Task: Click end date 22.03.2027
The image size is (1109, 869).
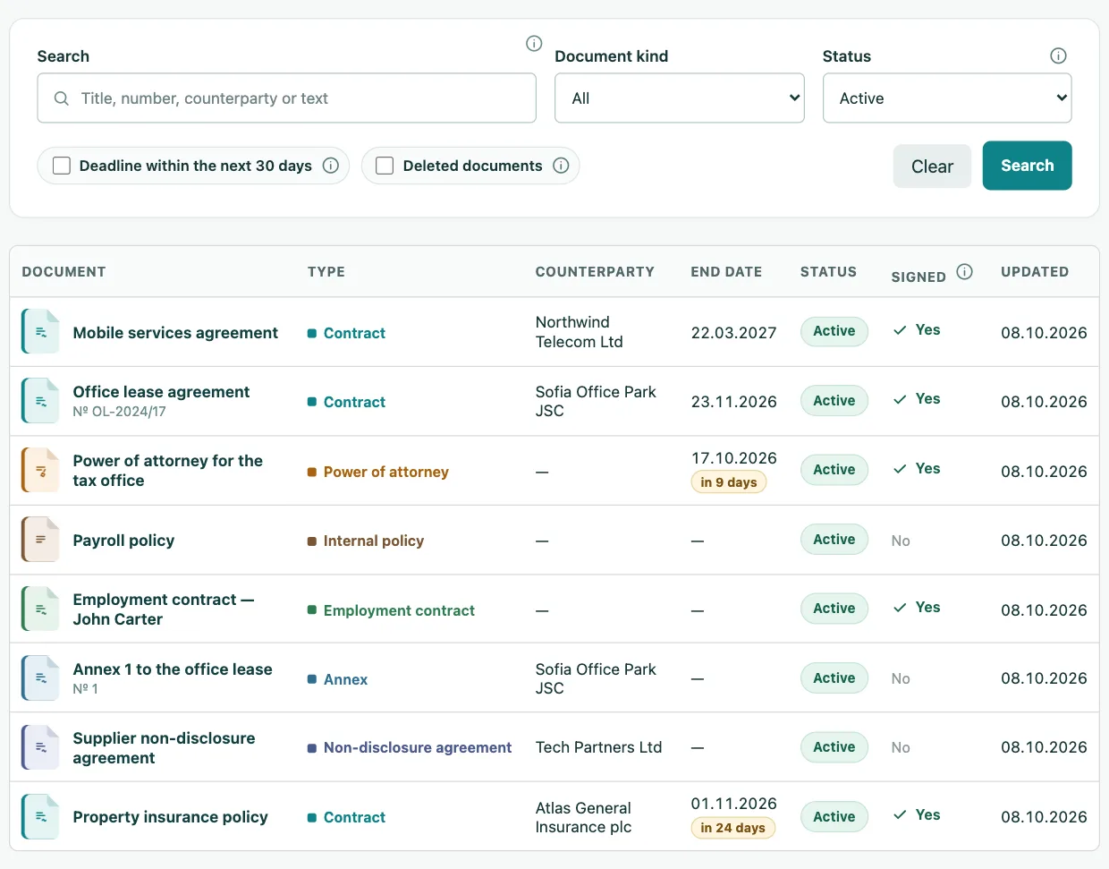Action: (733, 333)
